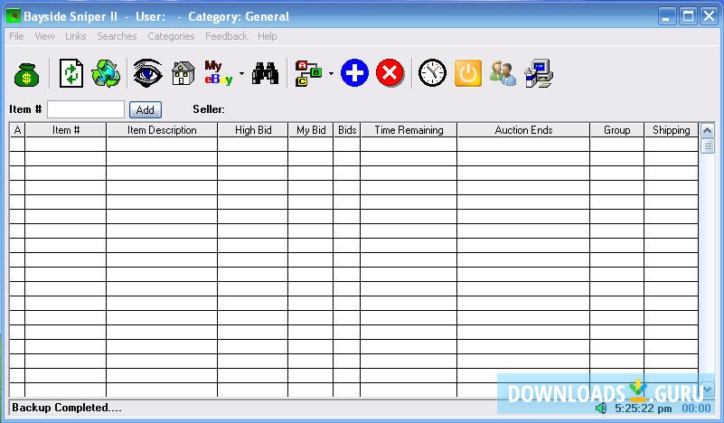
Task: Click the house home icon
Action: tap(183, 73)
